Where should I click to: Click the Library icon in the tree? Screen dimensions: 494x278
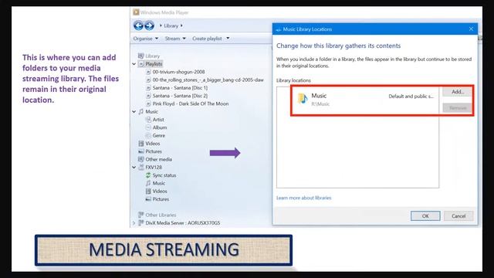140,56
